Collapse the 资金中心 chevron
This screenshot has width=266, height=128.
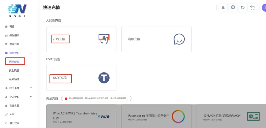tap(31, 53)
